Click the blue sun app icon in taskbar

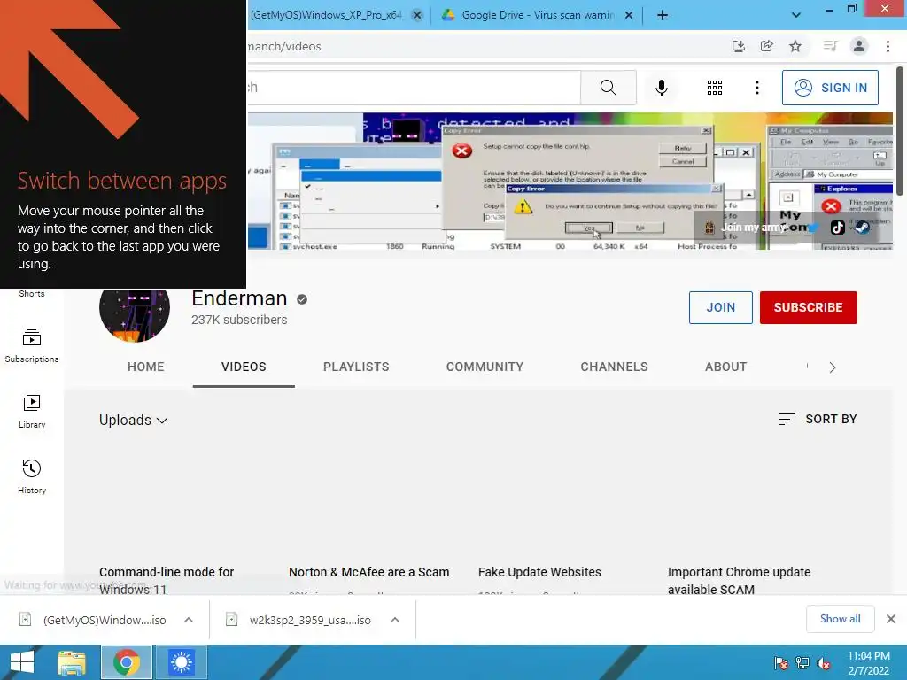point(182,662)
